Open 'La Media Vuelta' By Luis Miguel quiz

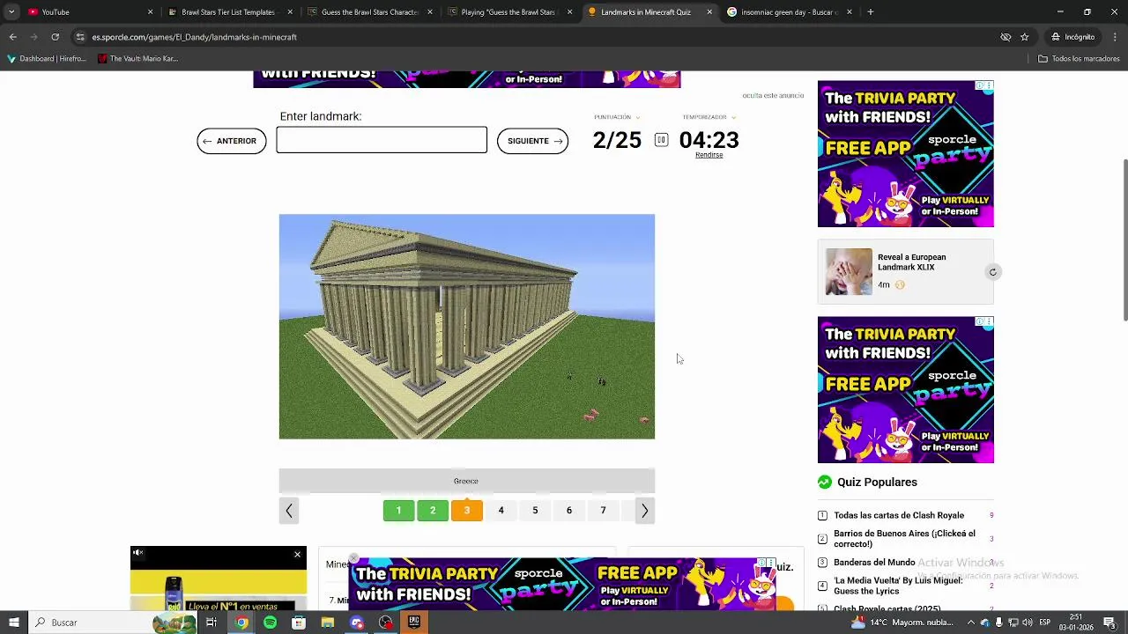(x=898, y=586)
